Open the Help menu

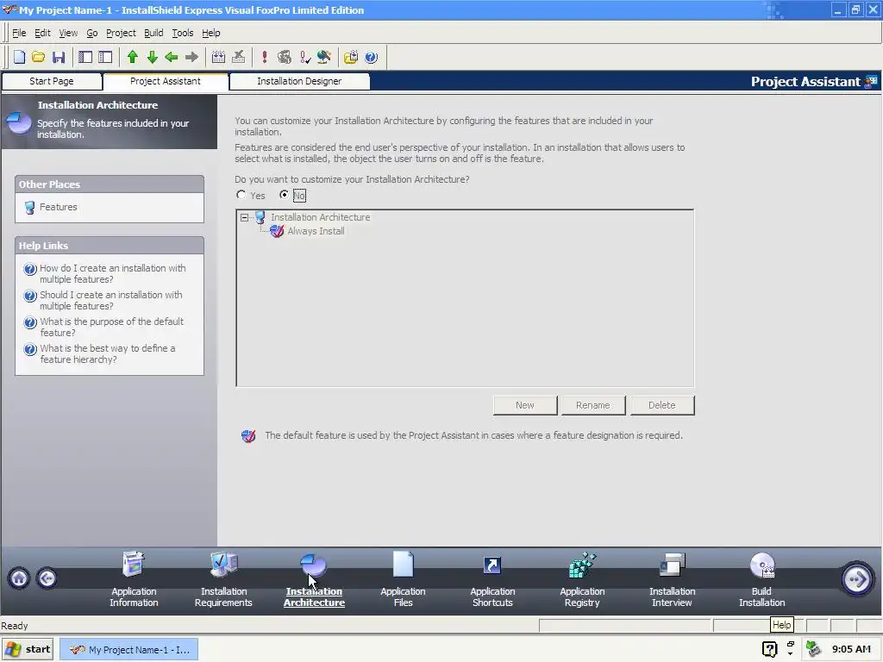(x=211, y=33)
